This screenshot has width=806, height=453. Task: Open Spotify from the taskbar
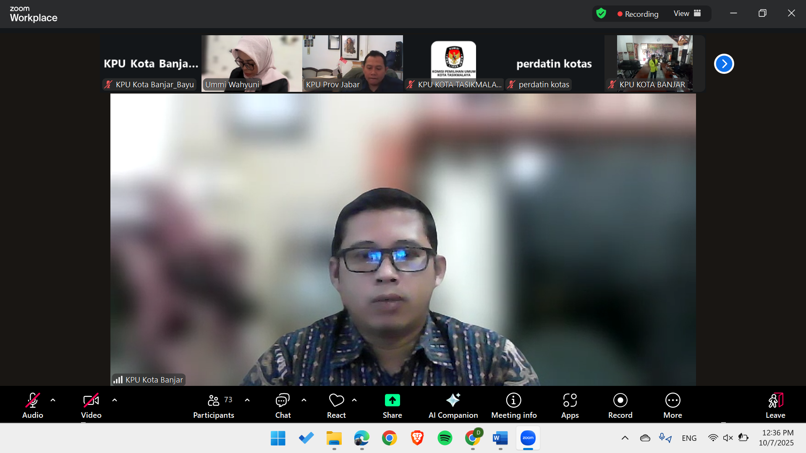click(x=445, y=438)
